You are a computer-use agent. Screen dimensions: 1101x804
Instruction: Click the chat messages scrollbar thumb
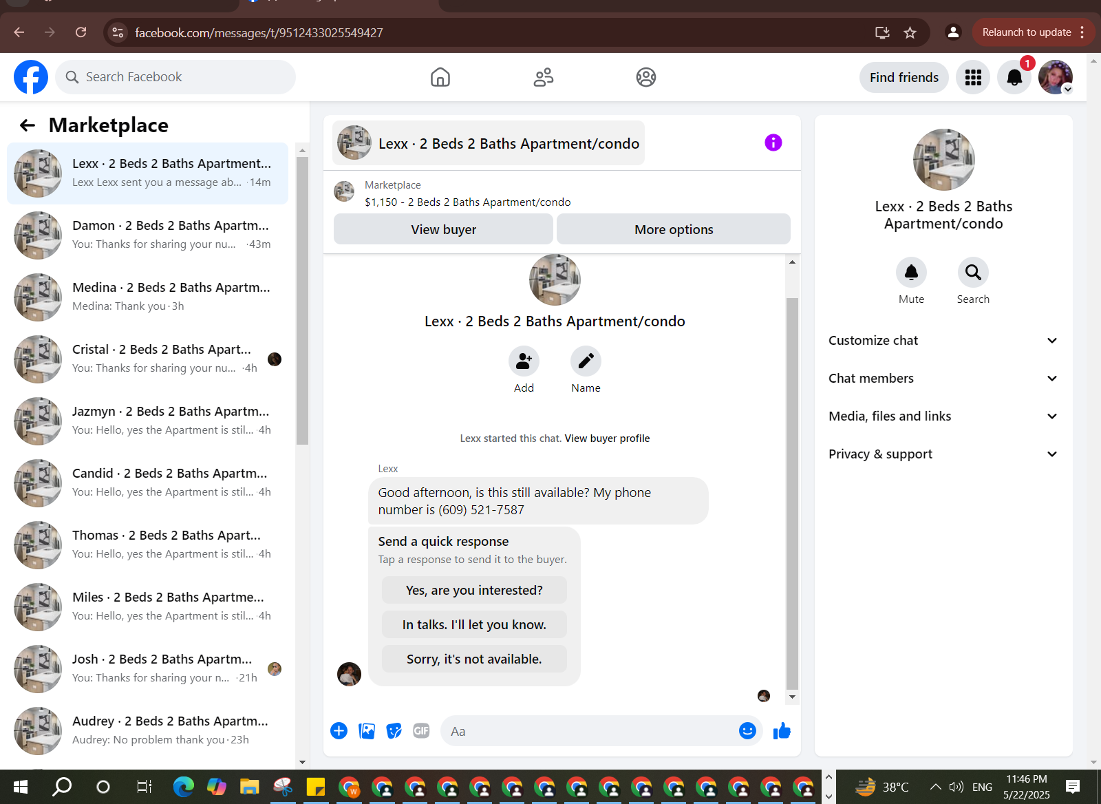point(792,492)
